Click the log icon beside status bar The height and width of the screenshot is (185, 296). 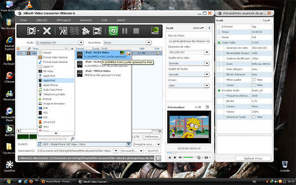pyautogui.click(x=158, y=158)
